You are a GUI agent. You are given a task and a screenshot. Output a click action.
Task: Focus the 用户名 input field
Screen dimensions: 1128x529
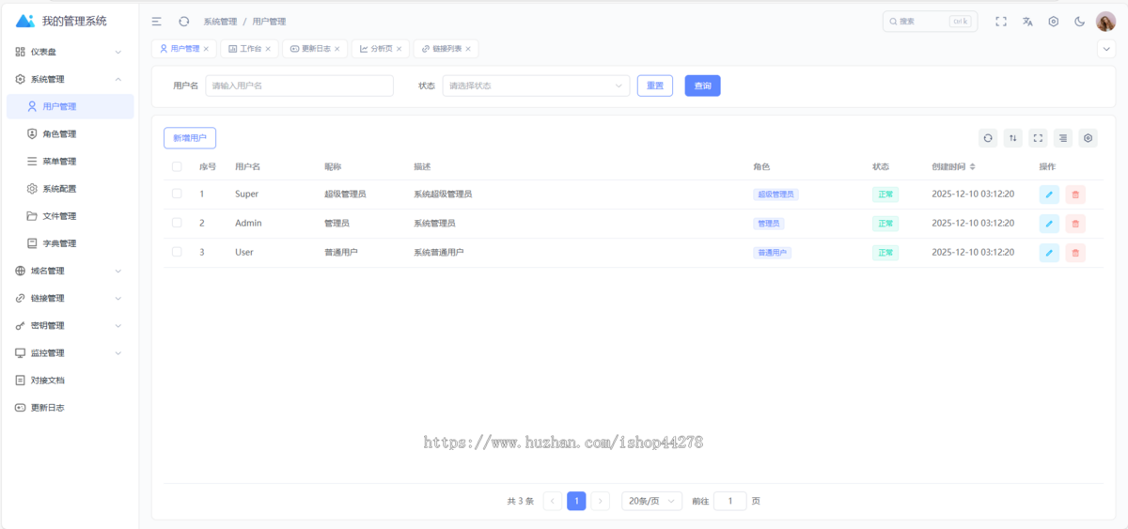pos(299,86)
